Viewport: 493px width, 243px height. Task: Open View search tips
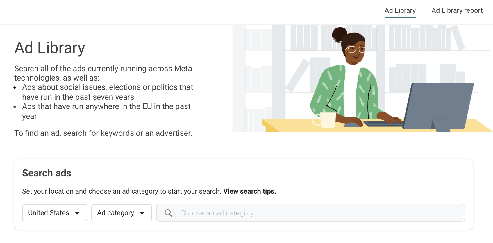[x=249, y=191]
